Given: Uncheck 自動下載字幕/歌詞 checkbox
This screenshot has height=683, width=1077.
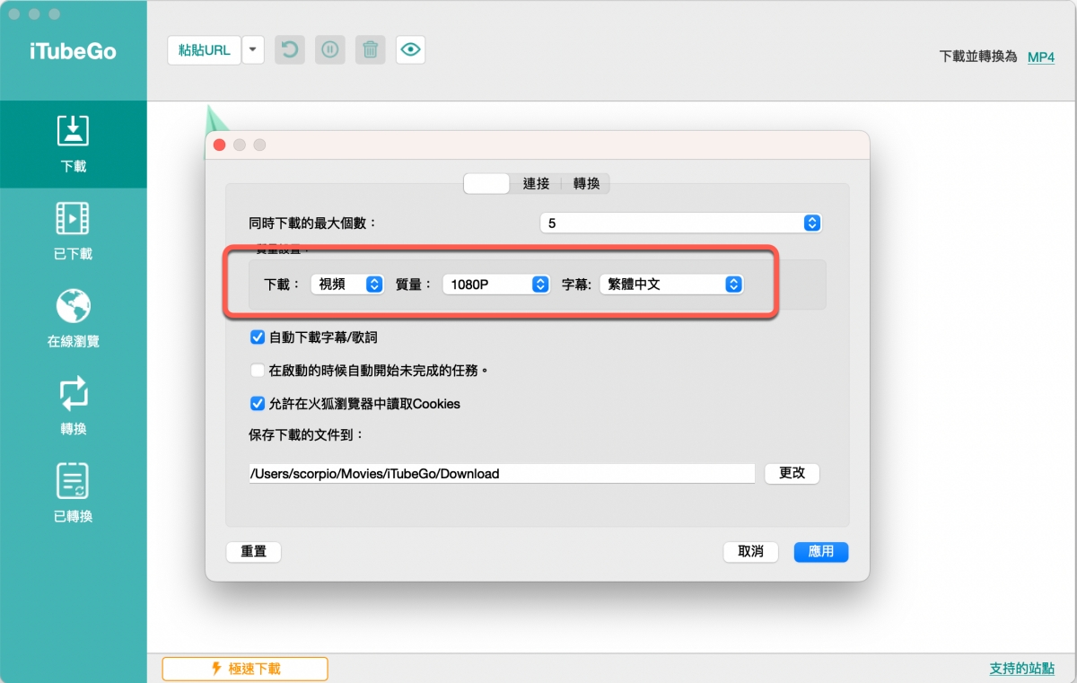Looking at the screenshot, I should pos(258,338).
